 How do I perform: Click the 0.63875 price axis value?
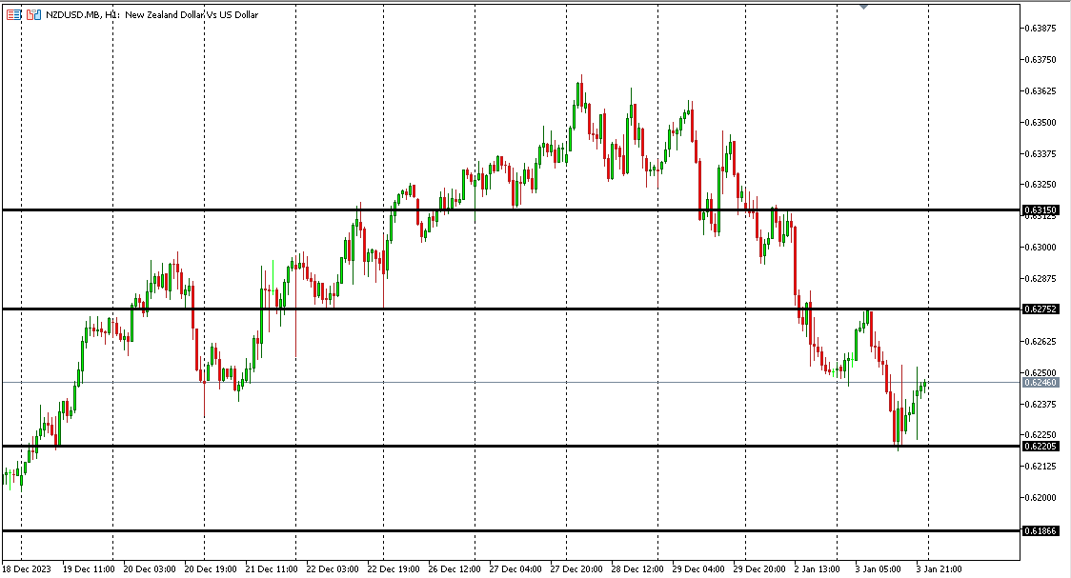[x=1041, y=28]
